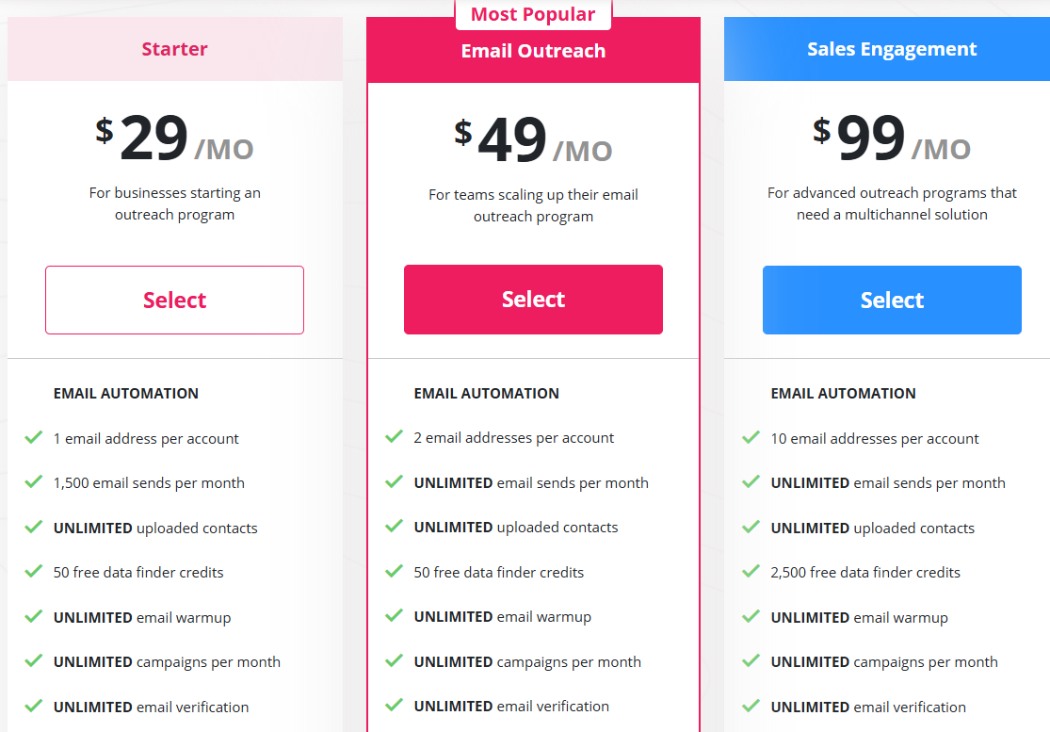Click the checkmark beside '2 email addresses per account'
This screenshot has height=732, width=1050.
[393, 438]
